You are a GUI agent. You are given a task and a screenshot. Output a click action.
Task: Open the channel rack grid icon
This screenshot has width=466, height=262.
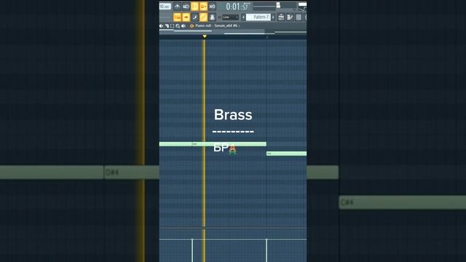tap(299, 17)
